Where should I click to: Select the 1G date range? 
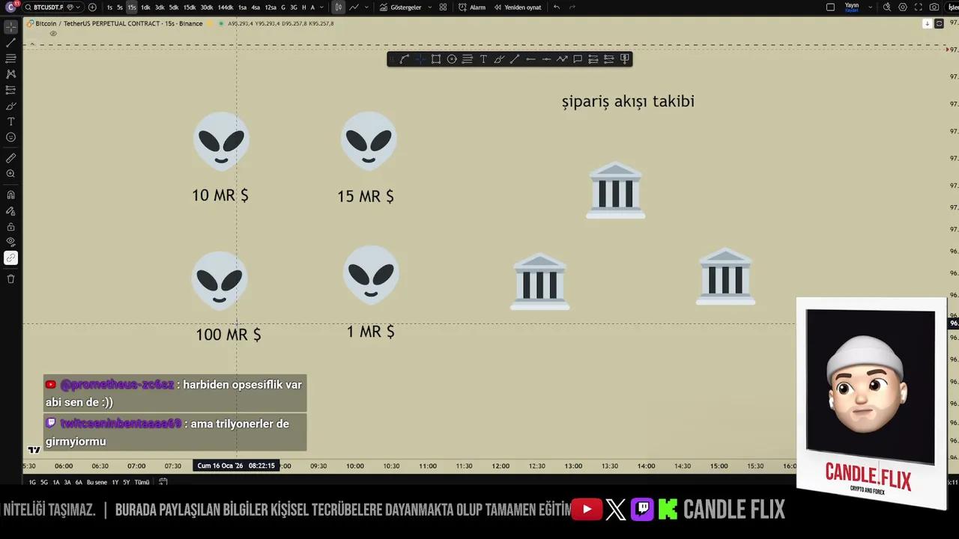click(x=32, y=482)
